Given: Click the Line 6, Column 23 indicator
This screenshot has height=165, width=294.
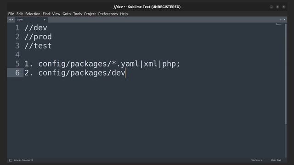Looking at the screenshot, I should coord(23,160).
